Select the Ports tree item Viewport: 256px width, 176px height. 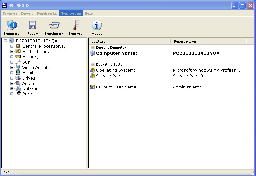(x=27, y=94)
